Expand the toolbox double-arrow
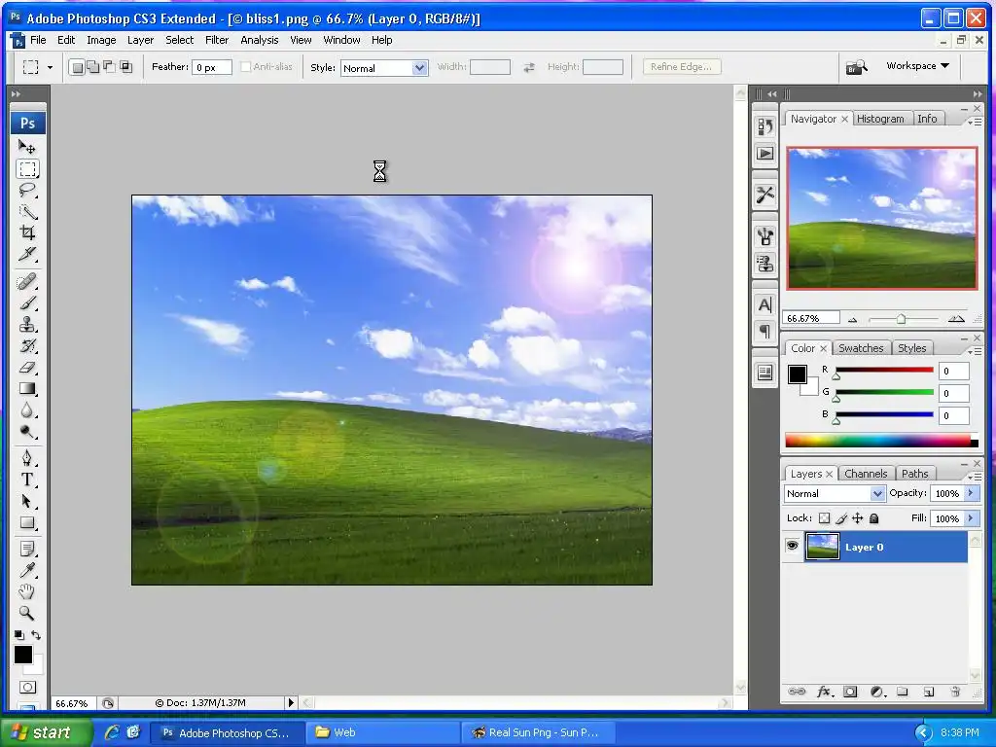This screenshot has height=747, width=996. click(x=16, y=94)
